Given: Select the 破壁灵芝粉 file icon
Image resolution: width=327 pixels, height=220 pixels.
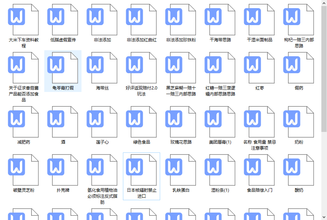Looking at the screenshot, I should tap(23, 169).
